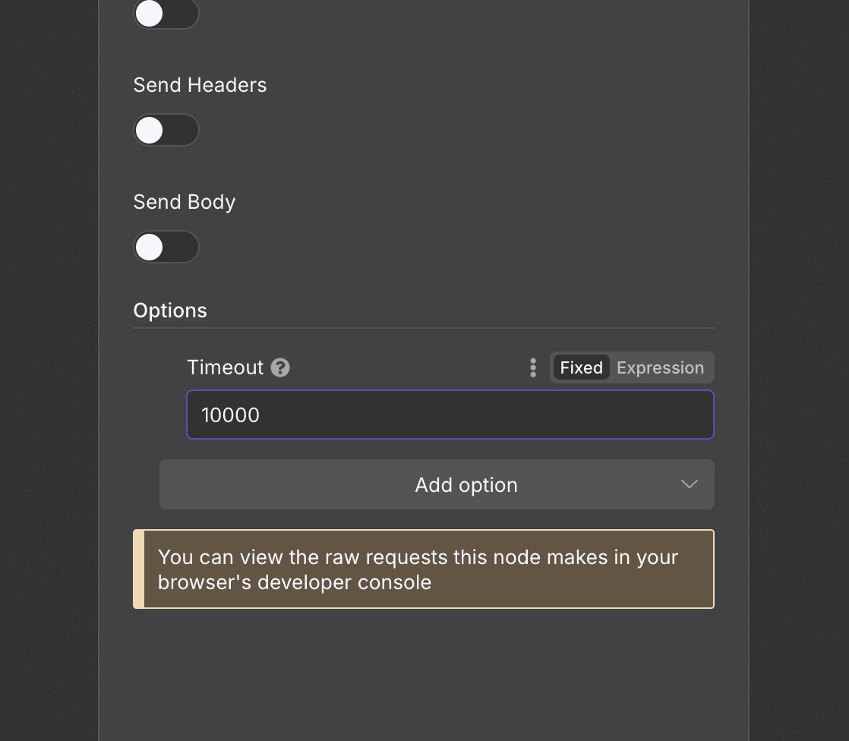The width and height of the screenshot is (849, 741).
Task: Click the dark backdrop right of the panel
Action: point(799,370)
